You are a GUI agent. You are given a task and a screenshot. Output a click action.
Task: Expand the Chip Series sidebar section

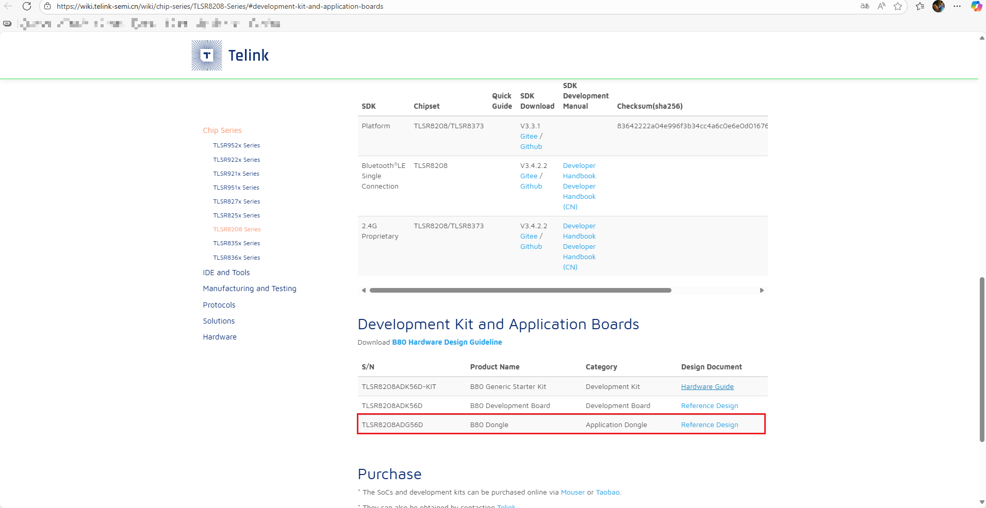pyautogui.click(x=222, y=130)
